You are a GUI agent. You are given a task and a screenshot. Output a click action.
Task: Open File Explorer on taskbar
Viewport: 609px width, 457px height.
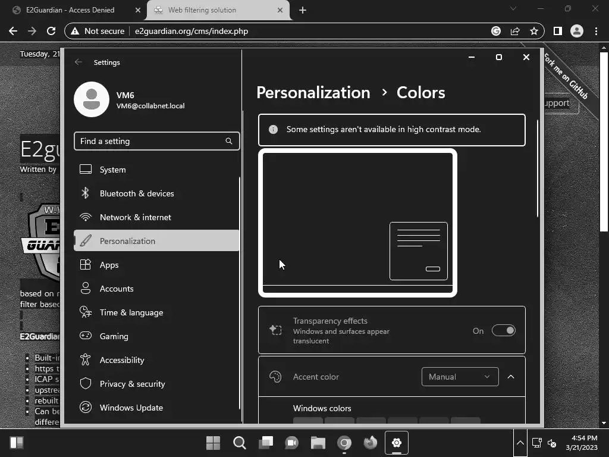click(x=318, y=443)
